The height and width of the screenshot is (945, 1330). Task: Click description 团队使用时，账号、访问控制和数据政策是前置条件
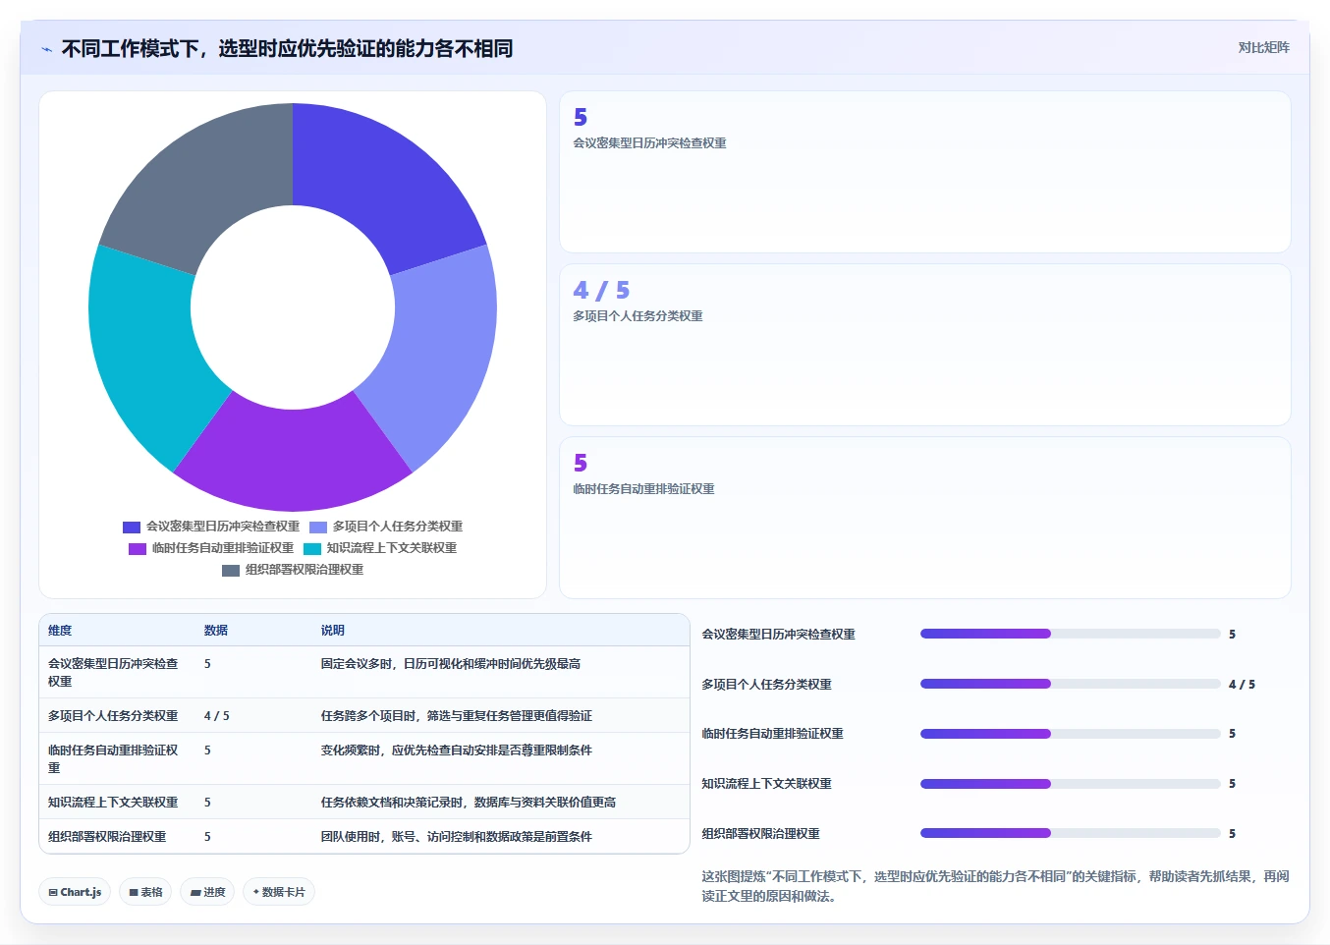point(456,837)
